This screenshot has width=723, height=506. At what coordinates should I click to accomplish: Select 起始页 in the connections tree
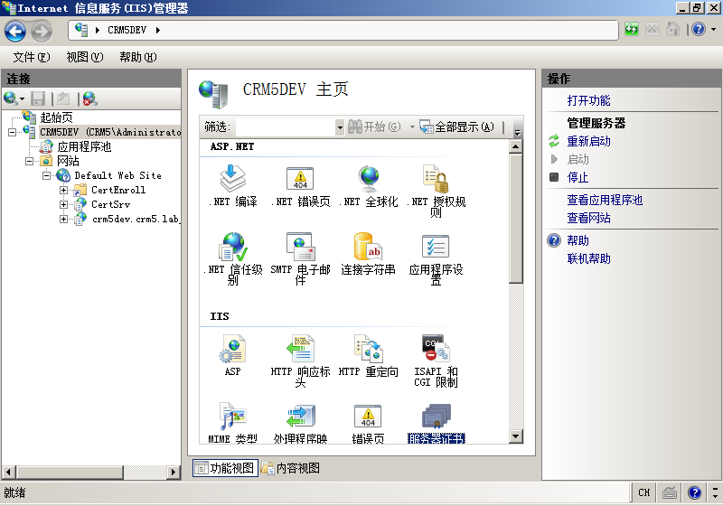(56, 117)
